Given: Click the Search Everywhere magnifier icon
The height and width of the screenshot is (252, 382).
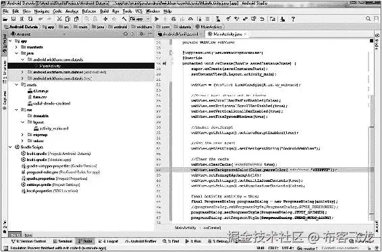Looking at the screenshot, I should pos(368,19).
